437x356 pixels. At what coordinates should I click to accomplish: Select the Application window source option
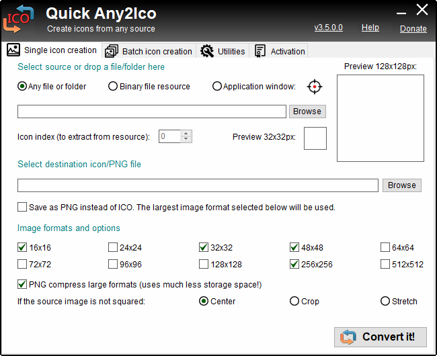(x=253, y=87)
